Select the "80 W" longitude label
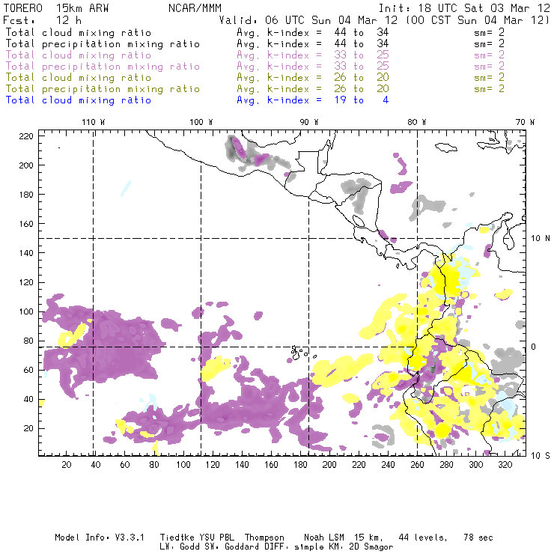554x554 pixels. tap(417, 122)
